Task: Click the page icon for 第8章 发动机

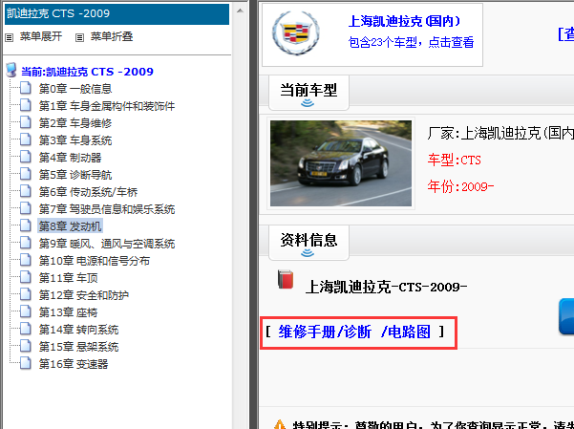Action: point(26,226)
